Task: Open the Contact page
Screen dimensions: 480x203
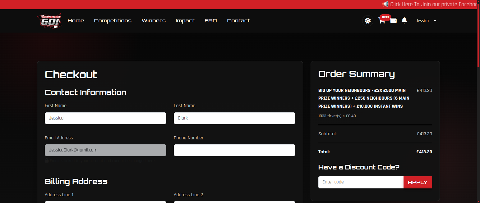Action: click(238, 21)
